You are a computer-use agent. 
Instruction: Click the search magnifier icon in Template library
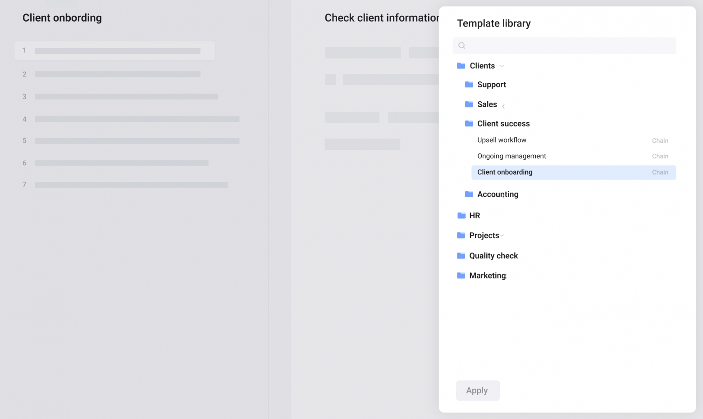[461, 45]
